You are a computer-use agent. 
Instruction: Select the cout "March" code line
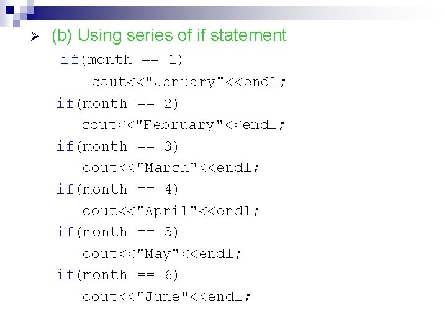click(x=171, y=167)
